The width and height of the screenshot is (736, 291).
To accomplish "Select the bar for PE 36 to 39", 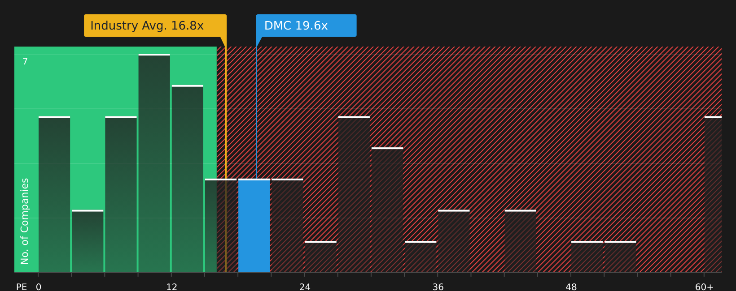I will 454,241.
